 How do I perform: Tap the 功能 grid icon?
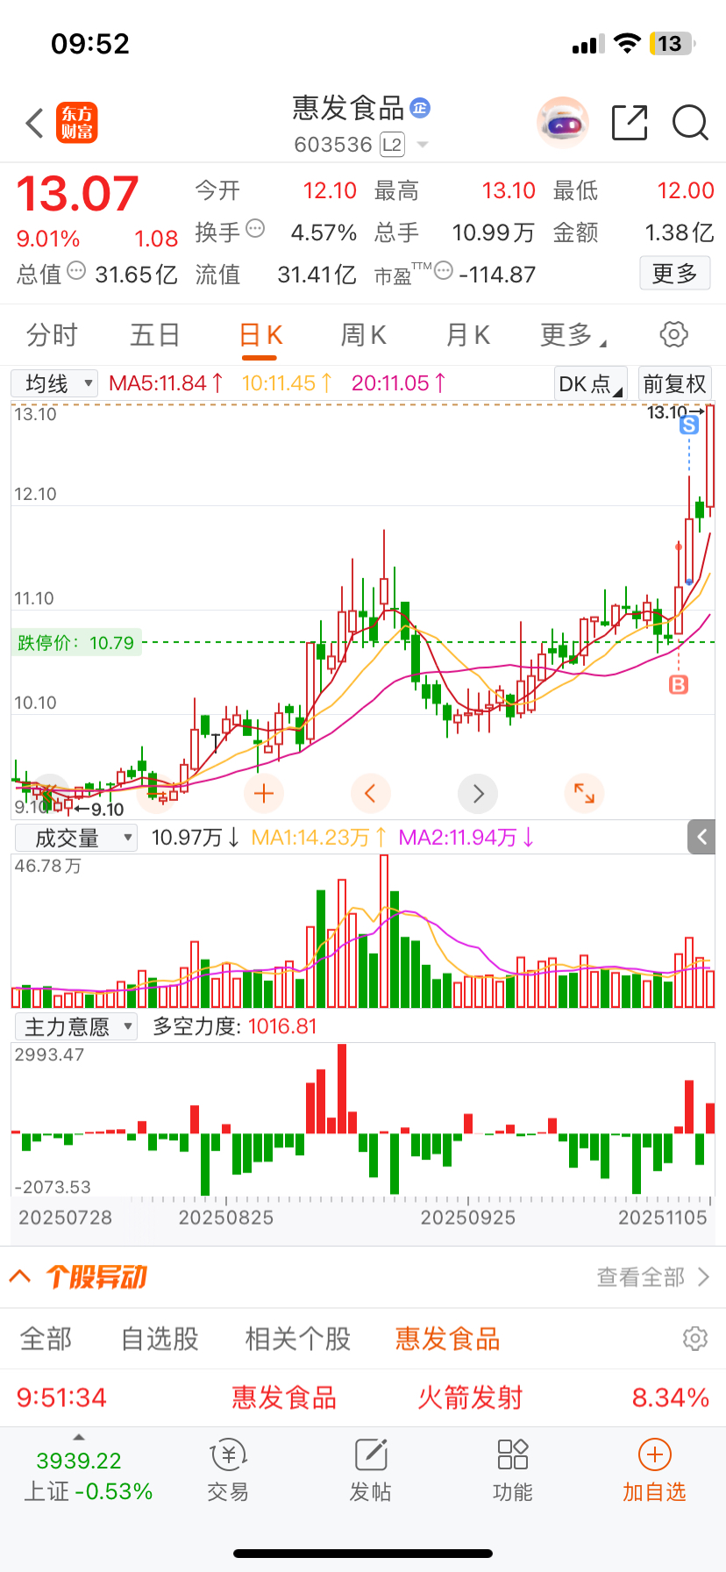point(513,1454)
